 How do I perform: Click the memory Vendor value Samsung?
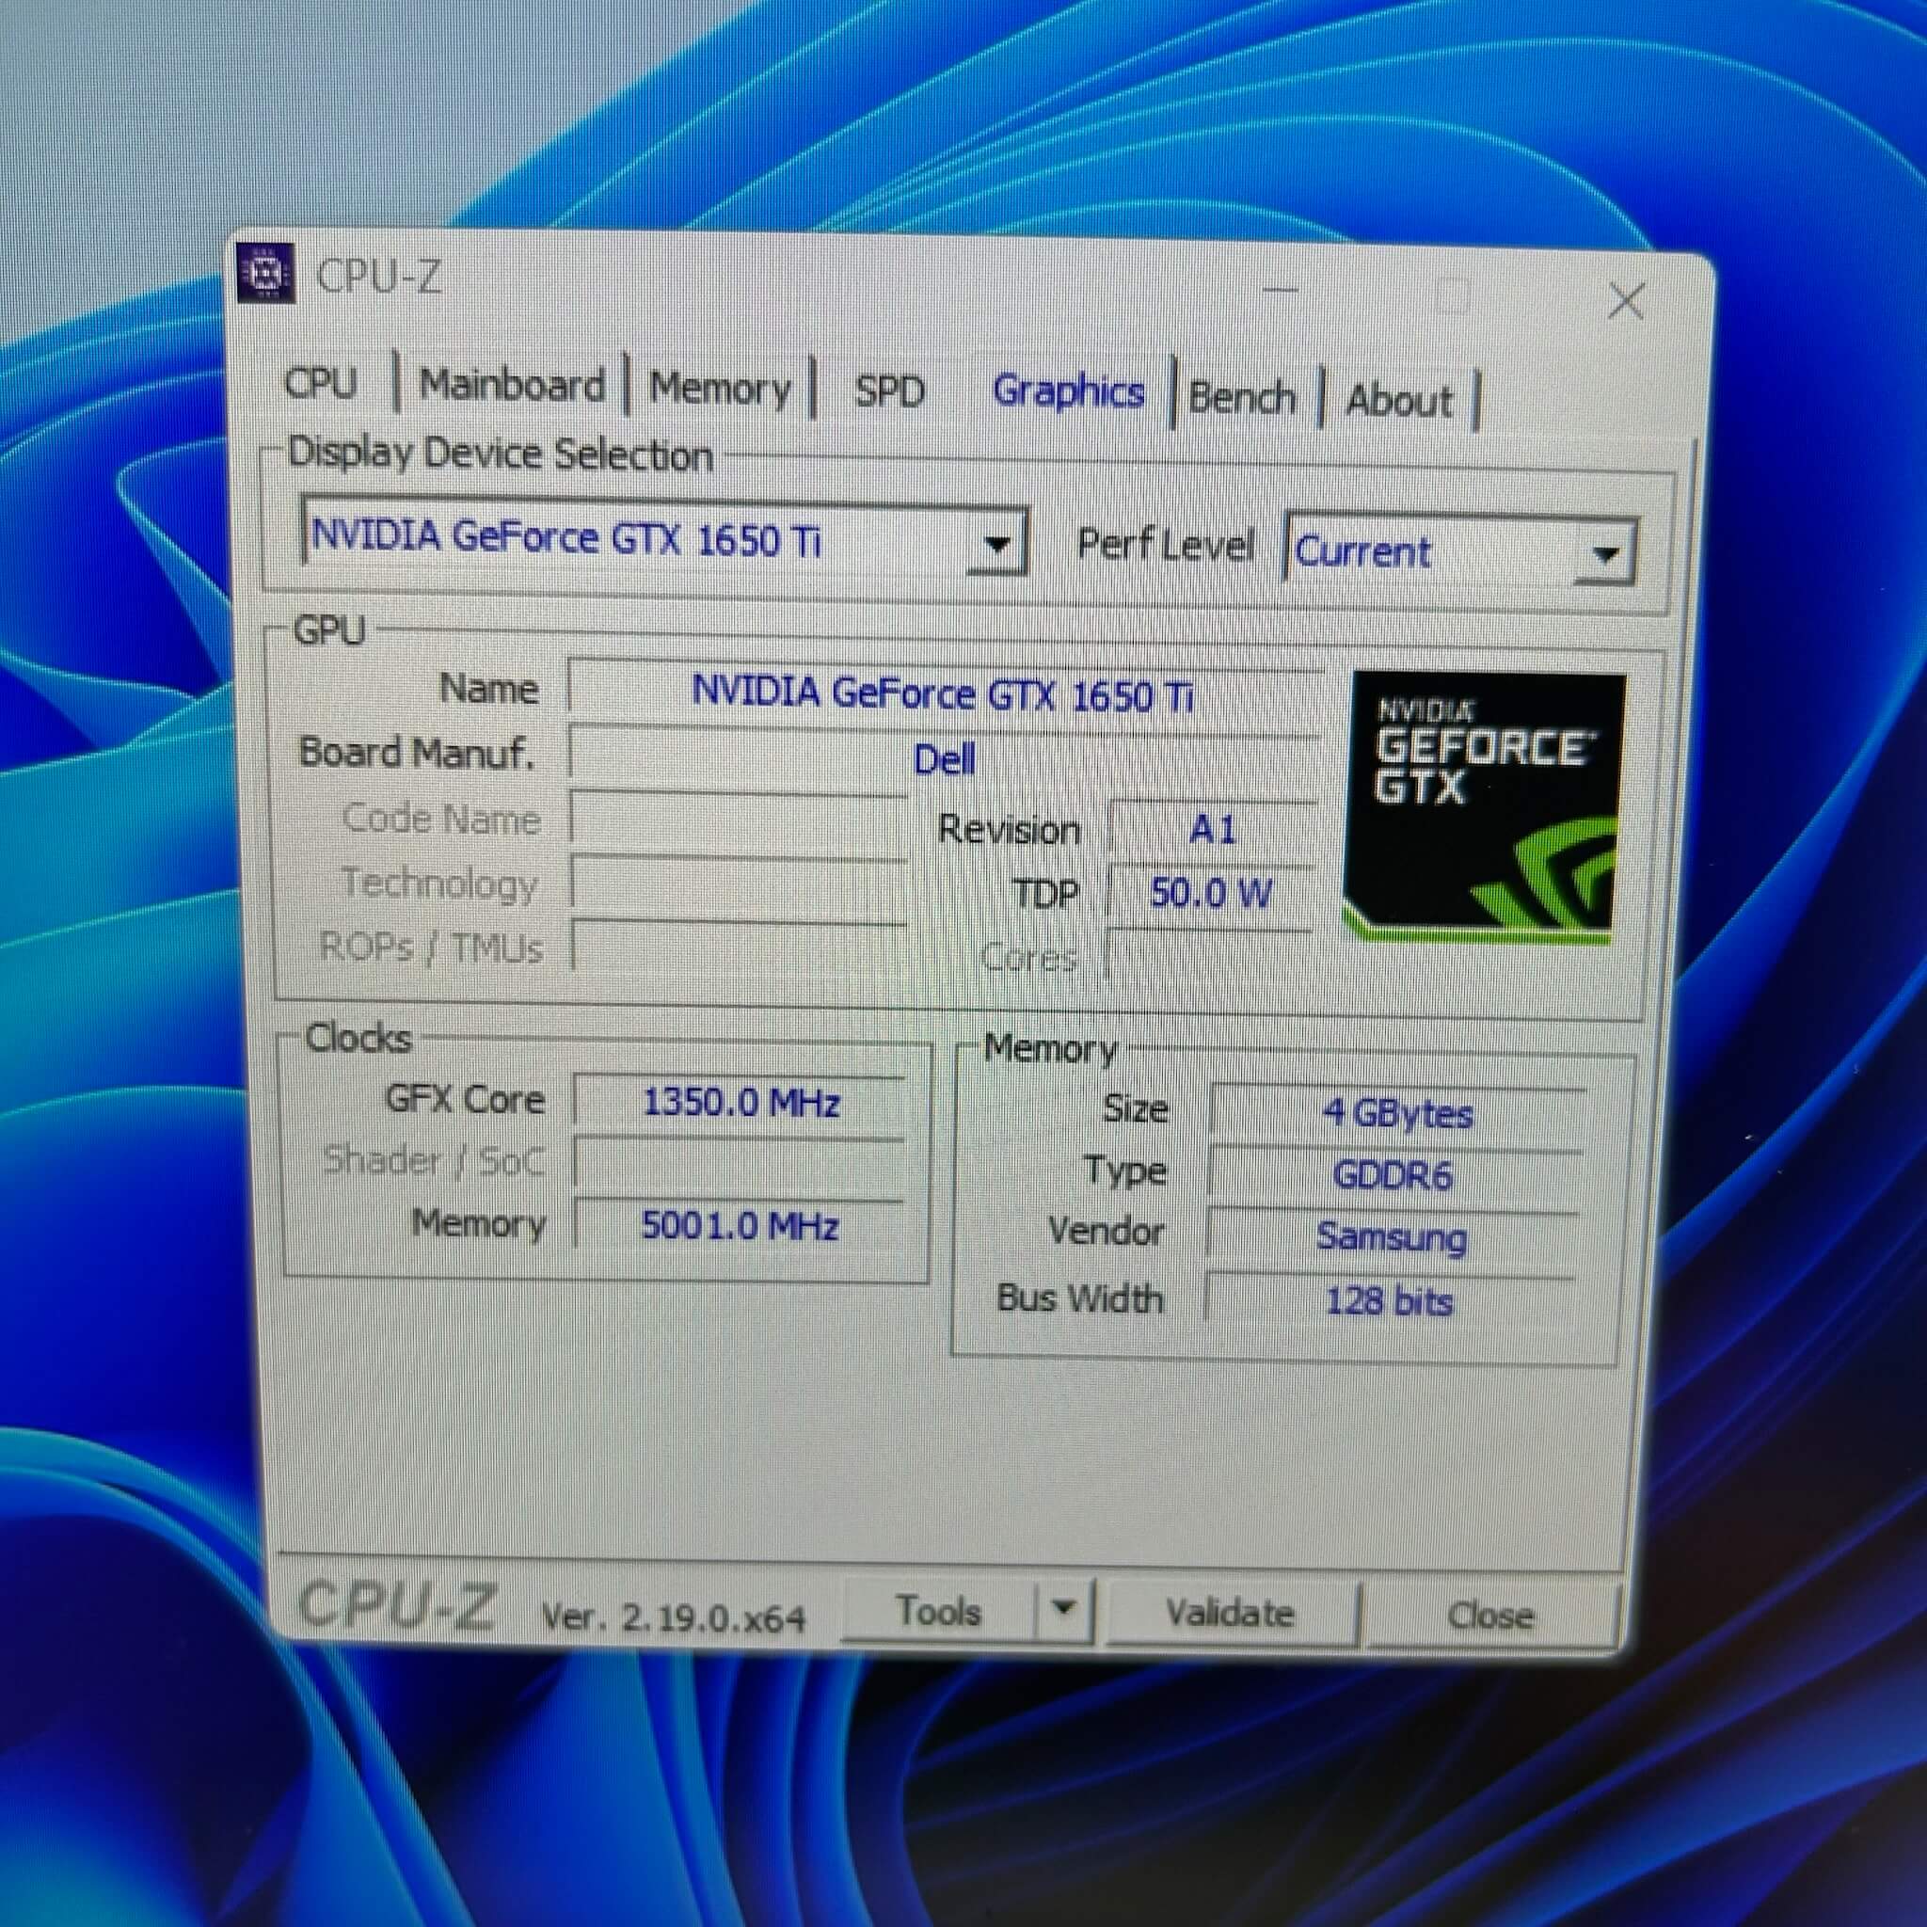[1391, 1236]
